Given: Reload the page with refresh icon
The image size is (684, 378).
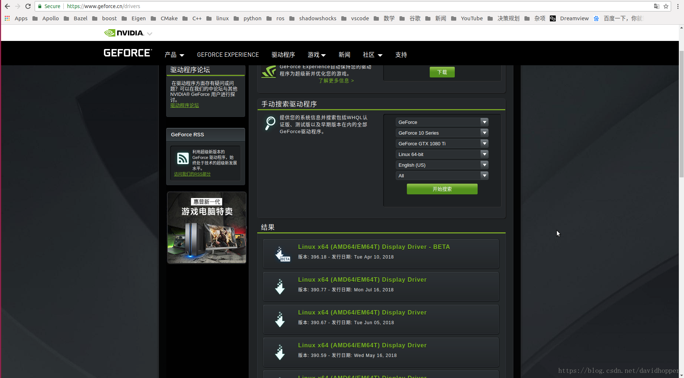Looking at the screenshot, I should [28, 6].
